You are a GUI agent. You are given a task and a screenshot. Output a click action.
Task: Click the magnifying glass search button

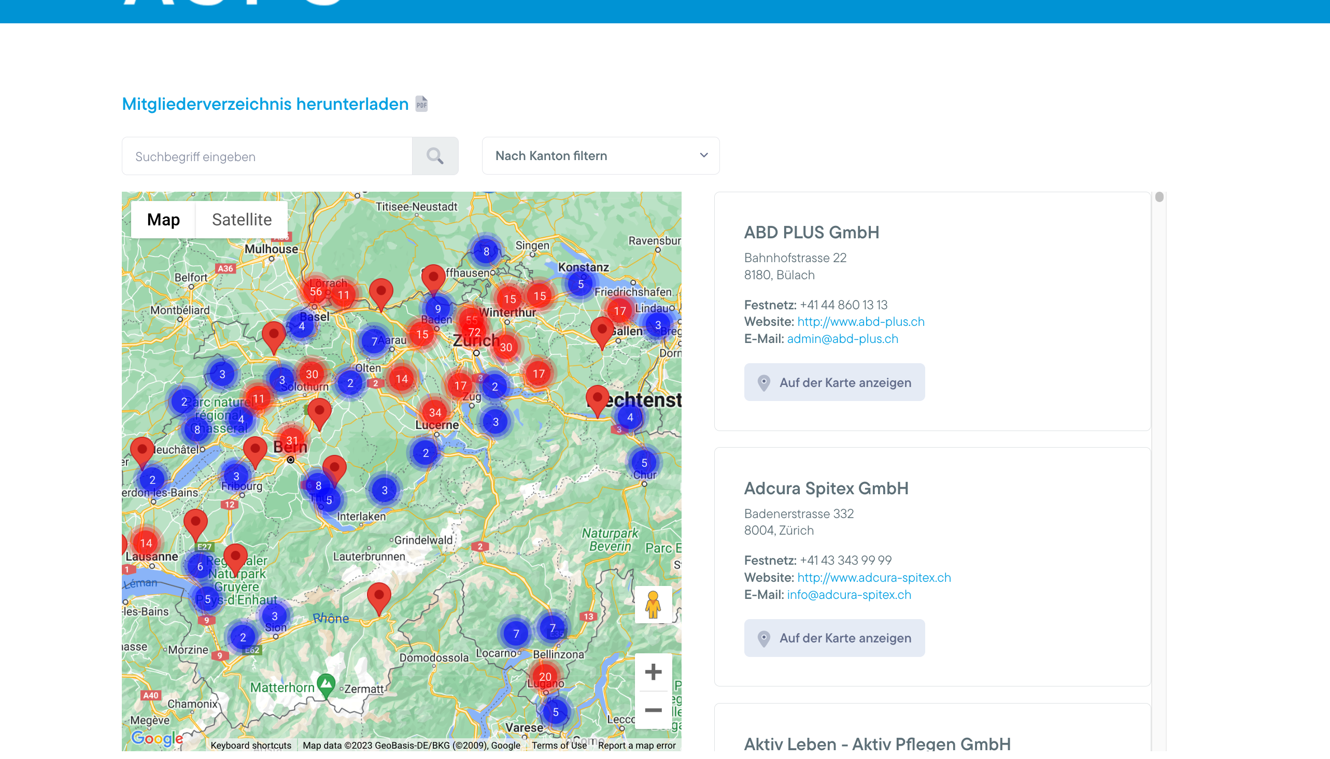tap(435, 156)
